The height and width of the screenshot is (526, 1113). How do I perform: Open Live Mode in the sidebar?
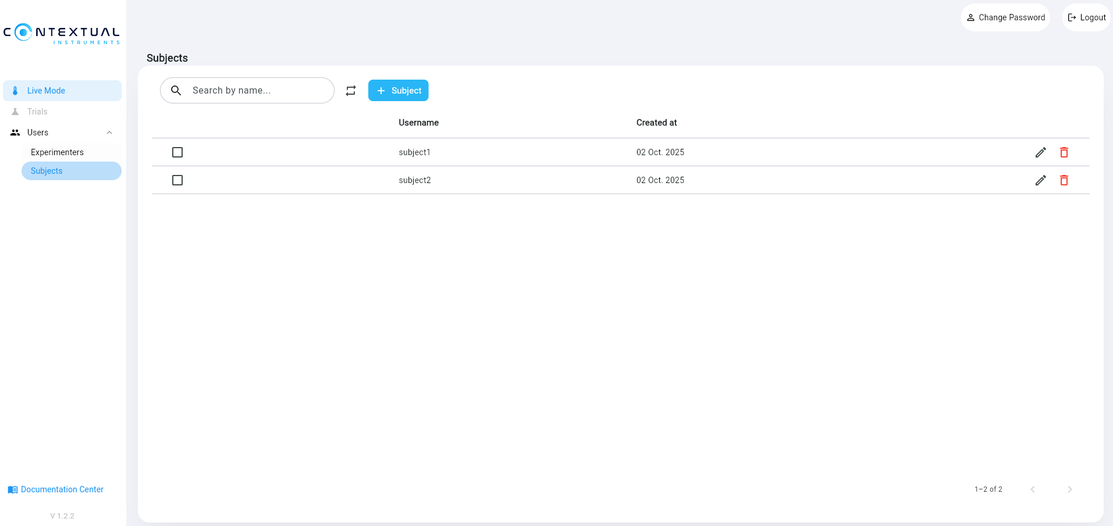tap(46, 91)
